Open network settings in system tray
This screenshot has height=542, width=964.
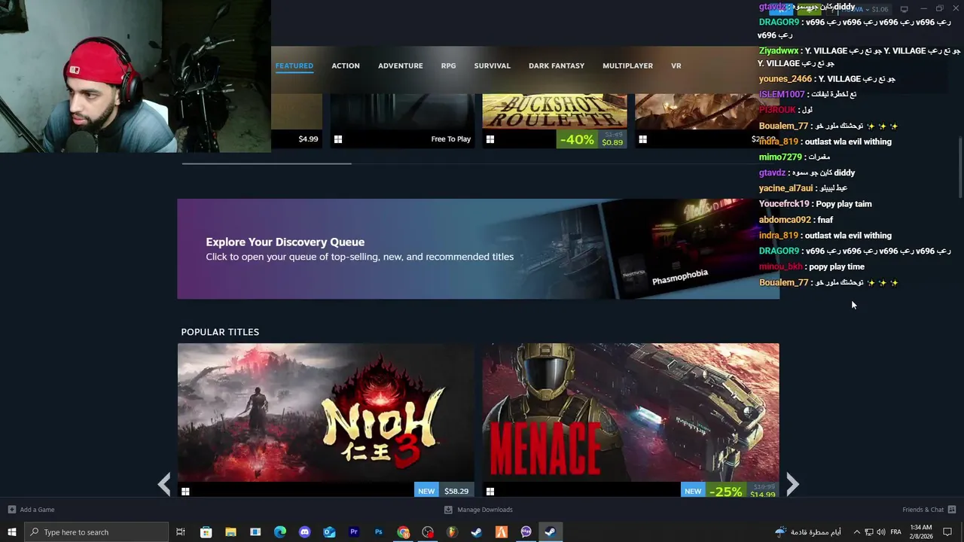point(869,532)
